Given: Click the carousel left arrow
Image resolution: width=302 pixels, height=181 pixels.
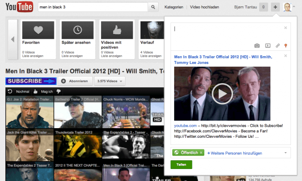Looking at the screenshot, I should (13, 39).
